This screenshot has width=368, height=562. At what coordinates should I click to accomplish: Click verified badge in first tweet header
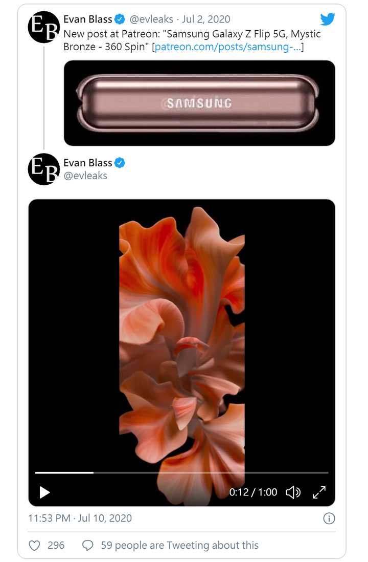coord(120,19)
